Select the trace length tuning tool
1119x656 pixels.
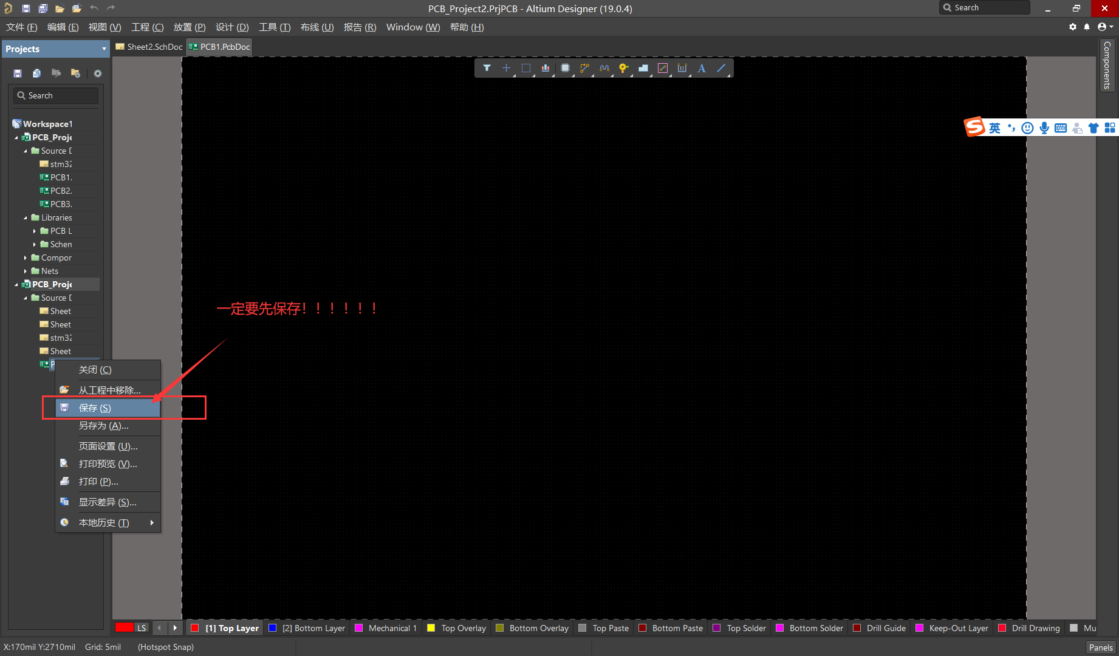[x=604, y=68]
